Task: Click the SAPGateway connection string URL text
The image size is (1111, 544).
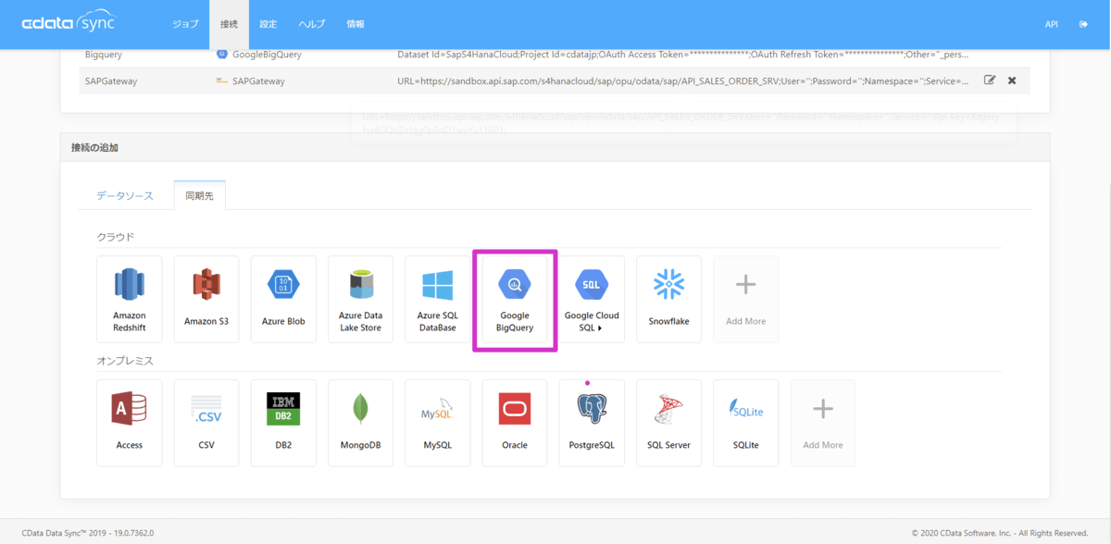Action: [x=683, y=80]
